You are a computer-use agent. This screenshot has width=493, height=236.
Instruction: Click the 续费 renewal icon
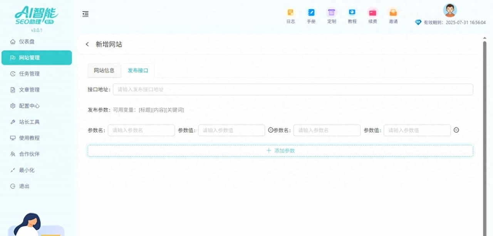pyautogui.click(x=372, y=15)
